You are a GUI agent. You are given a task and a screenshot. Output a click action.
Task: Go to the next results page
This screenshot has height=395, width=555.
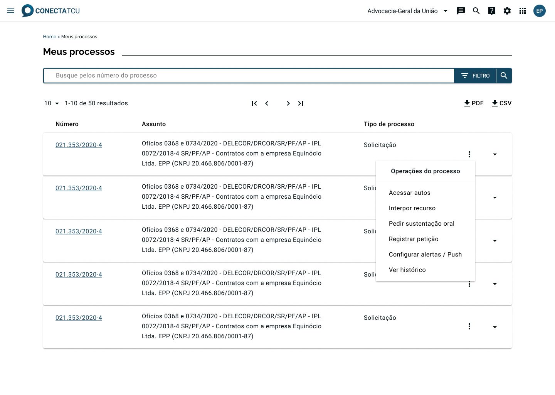pyautogui.click(x=288, y=103)
